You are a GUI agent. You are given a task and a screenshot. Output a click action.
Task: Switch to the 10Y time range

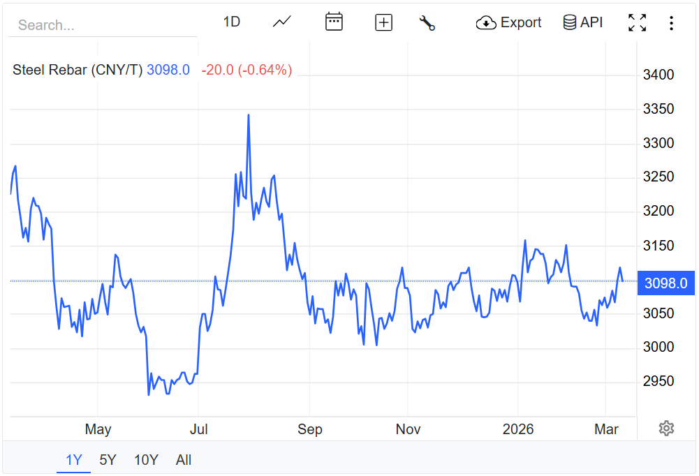146,460
